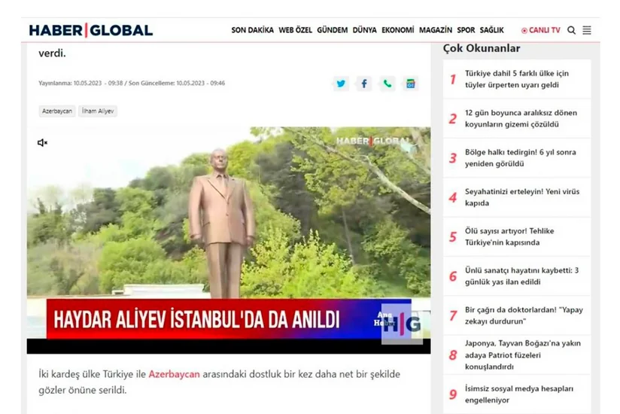Read 'Ölü sayısı artıyor' story
The height and width of the screenshot is (414, 620).
click(517, 236)
